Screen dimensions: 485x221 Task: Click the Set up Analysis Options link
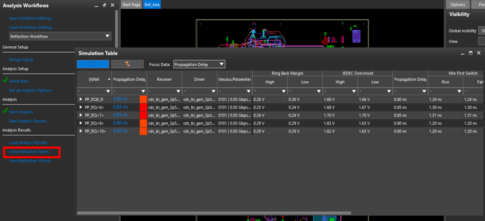30,90
